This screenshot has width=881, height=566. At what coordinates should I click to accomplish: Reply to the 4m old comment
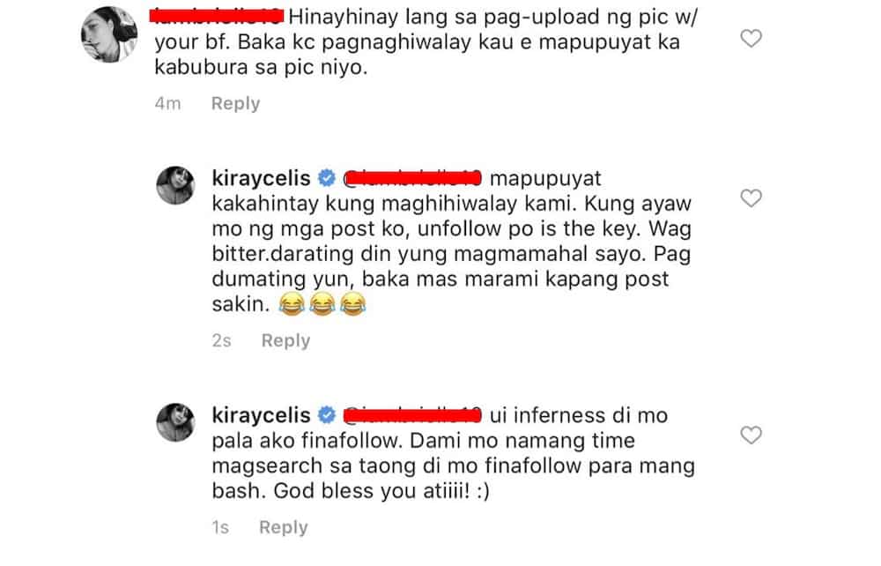click(235, 104)
